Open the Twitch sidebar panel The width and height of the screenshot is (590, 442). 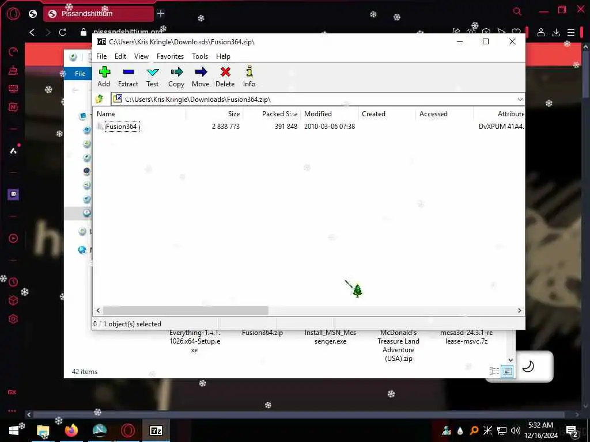coord(13,195)
